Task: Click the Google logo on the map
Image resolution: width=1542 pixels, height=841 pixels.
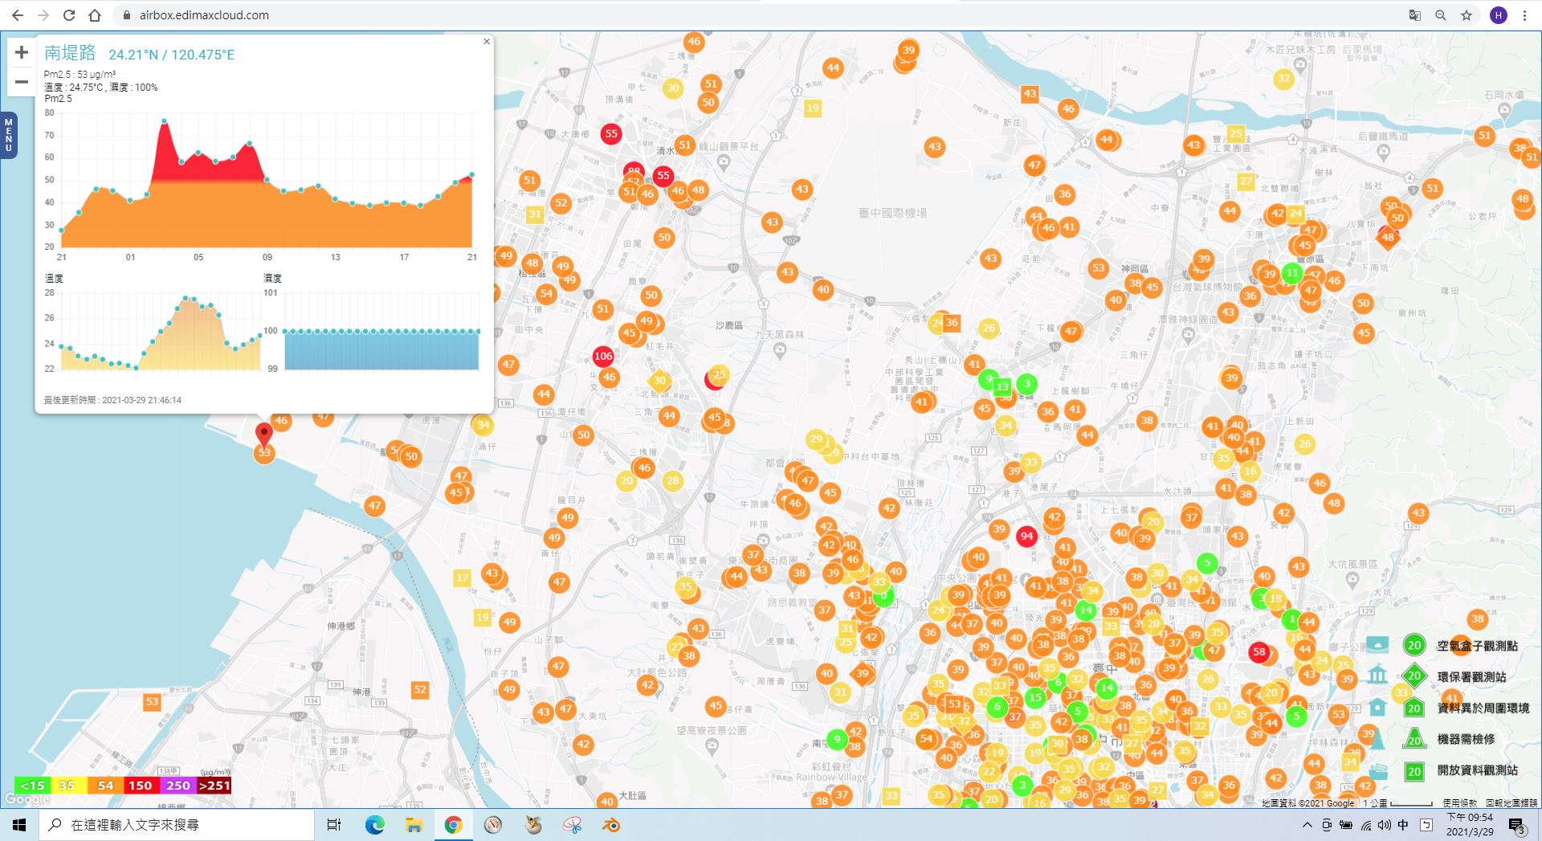Action: coord(27,799)
